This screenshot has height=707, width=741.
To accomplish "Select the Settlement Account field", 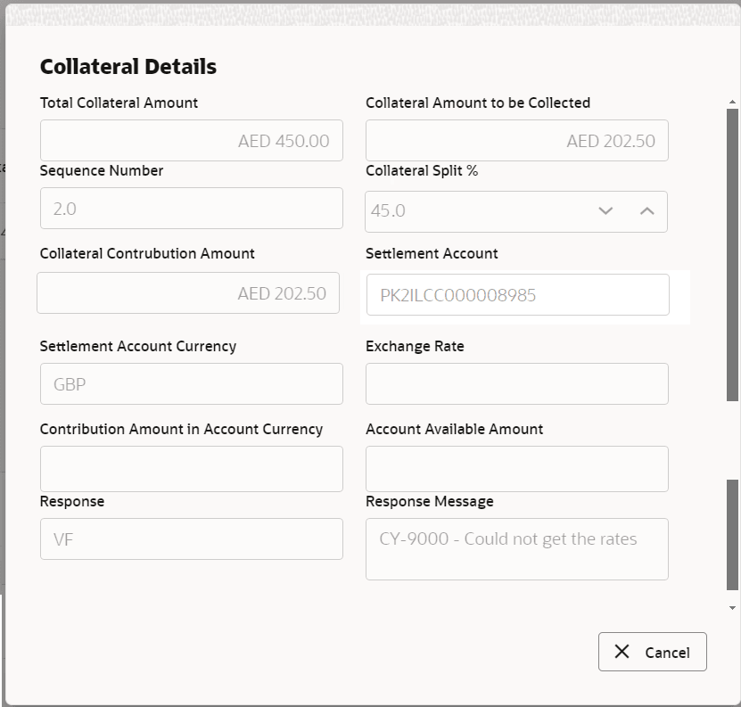I will (516, 294).
